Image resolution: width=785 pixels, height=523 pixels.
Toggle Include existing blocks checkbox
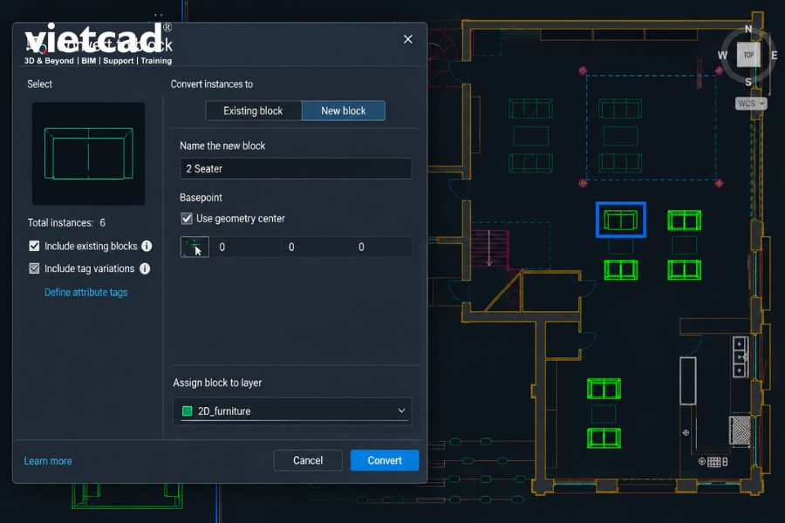(x=34, y=246)
